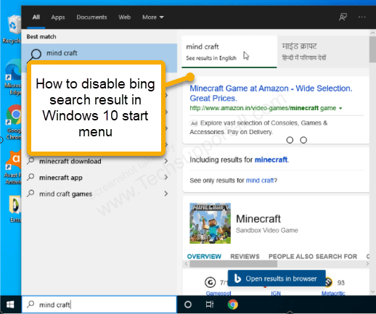The image size is (376, 314).
Task: Open the Metacritic review link
Action: point(333,293)
